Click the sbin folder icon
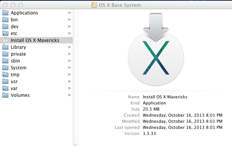232x146 pixels. point(5,61)
